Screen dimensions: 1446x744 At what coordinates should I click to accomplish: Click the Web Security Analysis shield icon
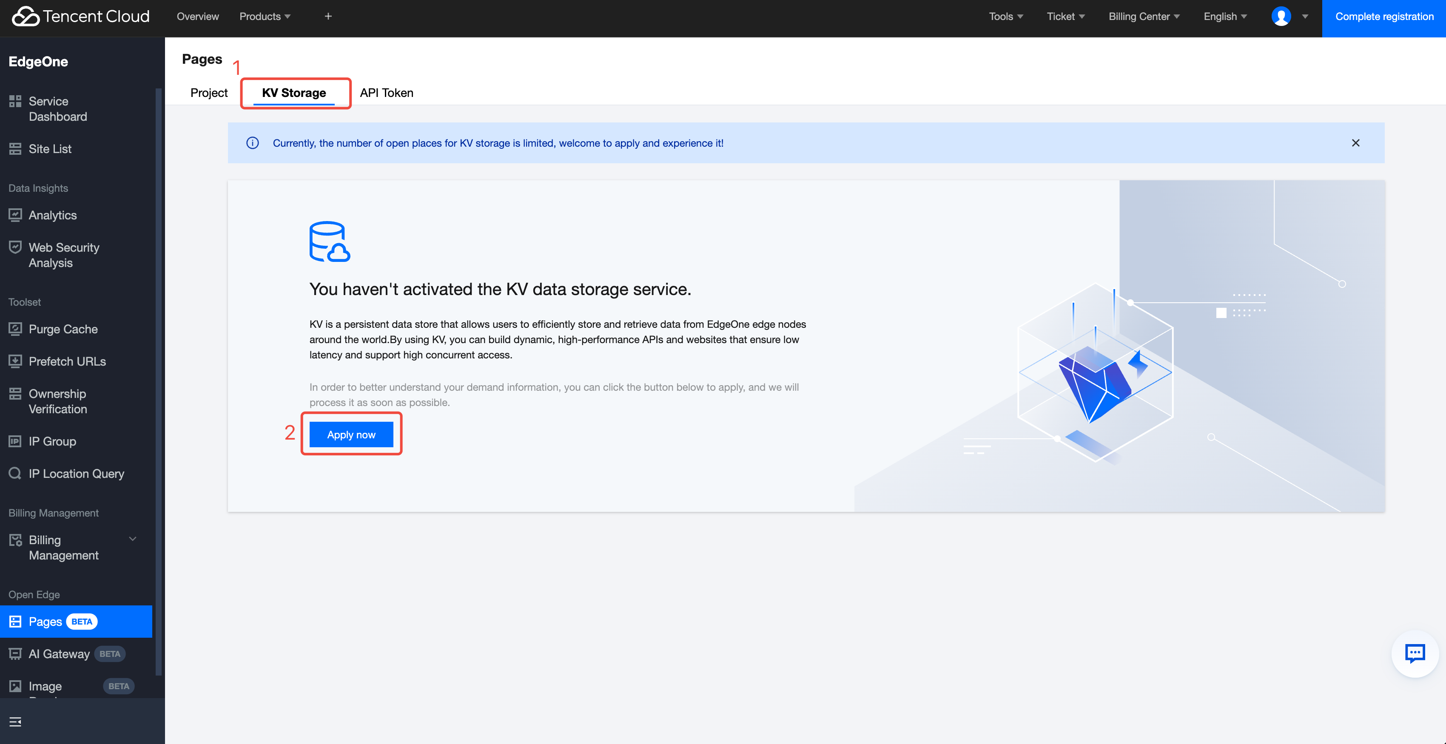click(x=15, y=247)
